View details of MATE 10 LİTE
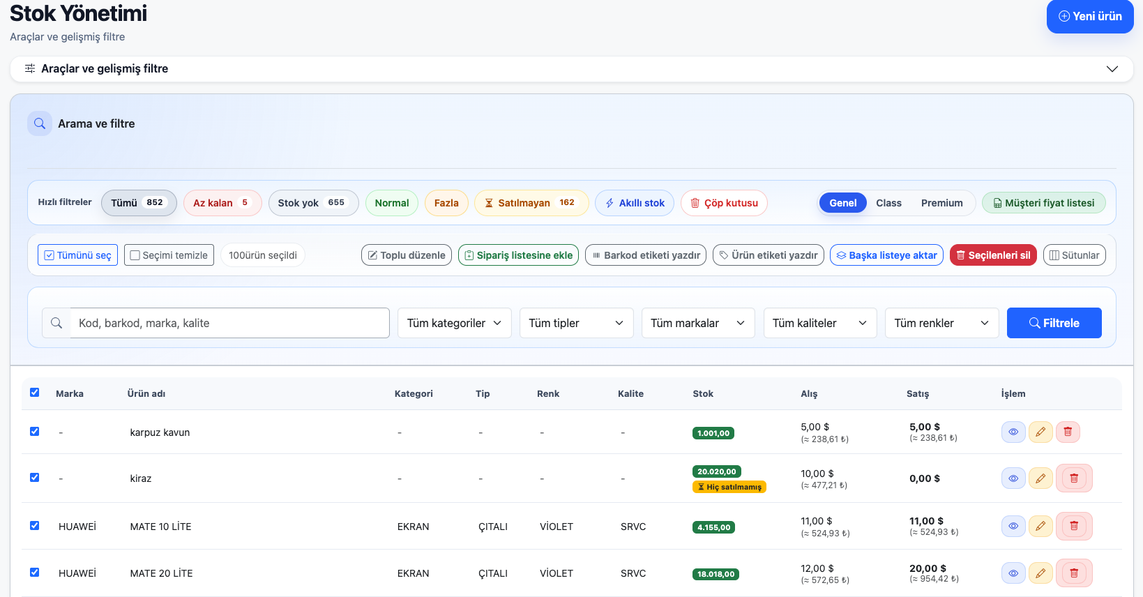1143x597 pixels. [x=1013, y=526]
